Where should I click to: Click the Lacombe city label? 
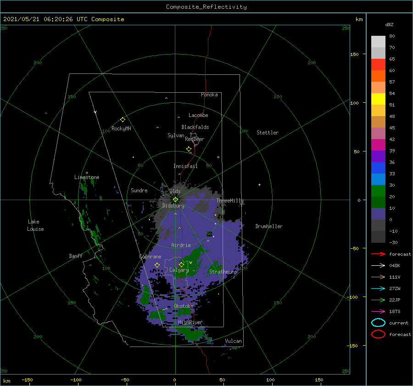point(198,115)
